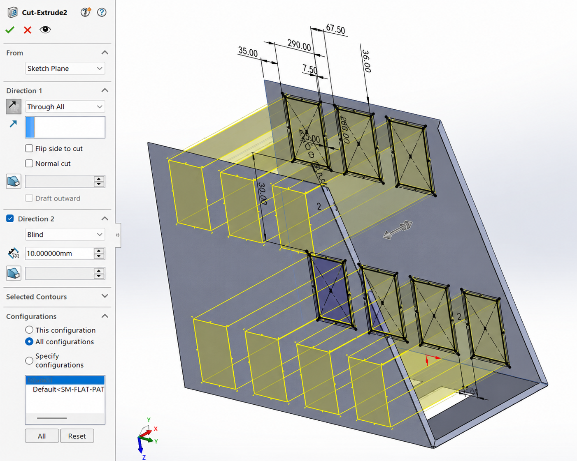The image size is (577, 461).
Task: Click the blue direction vector arrow icon
Action: pyautogui.click(x=13, y=124)
